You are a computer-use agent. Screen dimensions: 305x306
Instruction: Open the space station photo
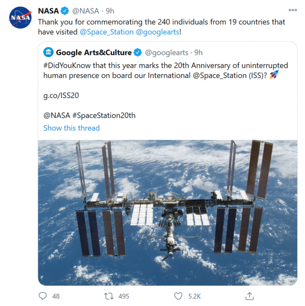click(x=167, y=212)
